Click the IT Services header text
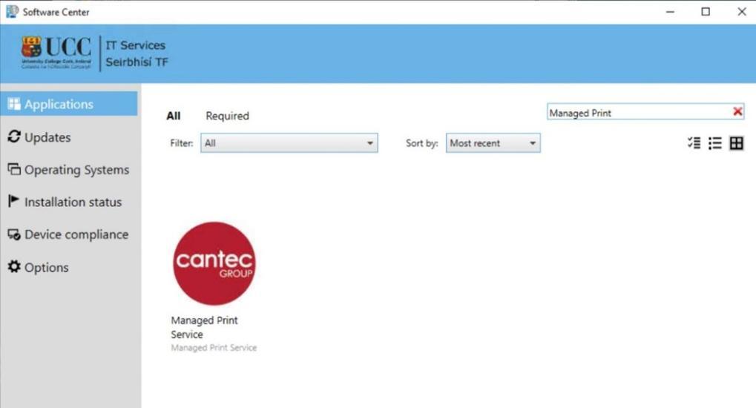Image resolution: width=756 pixels, height=408 pixels. click(136, 45)
